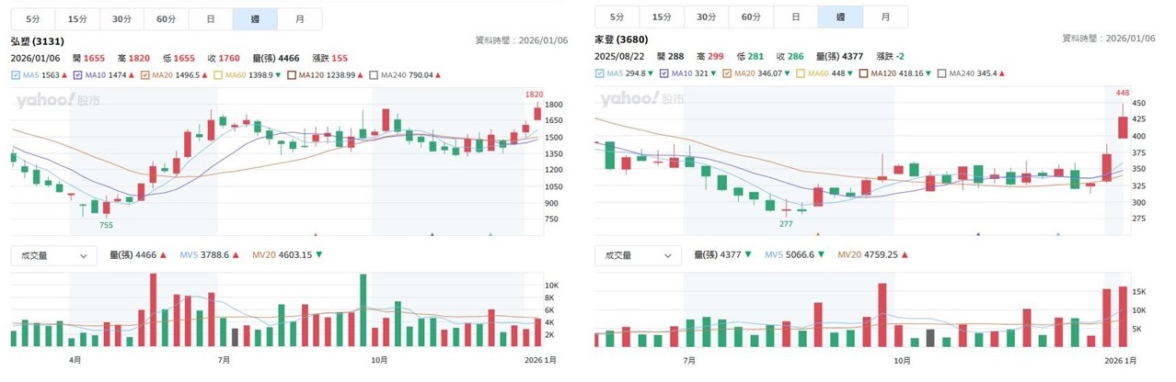
Task: Choose 5分 interval for 弘塑 chart
Action: point(33,18)
